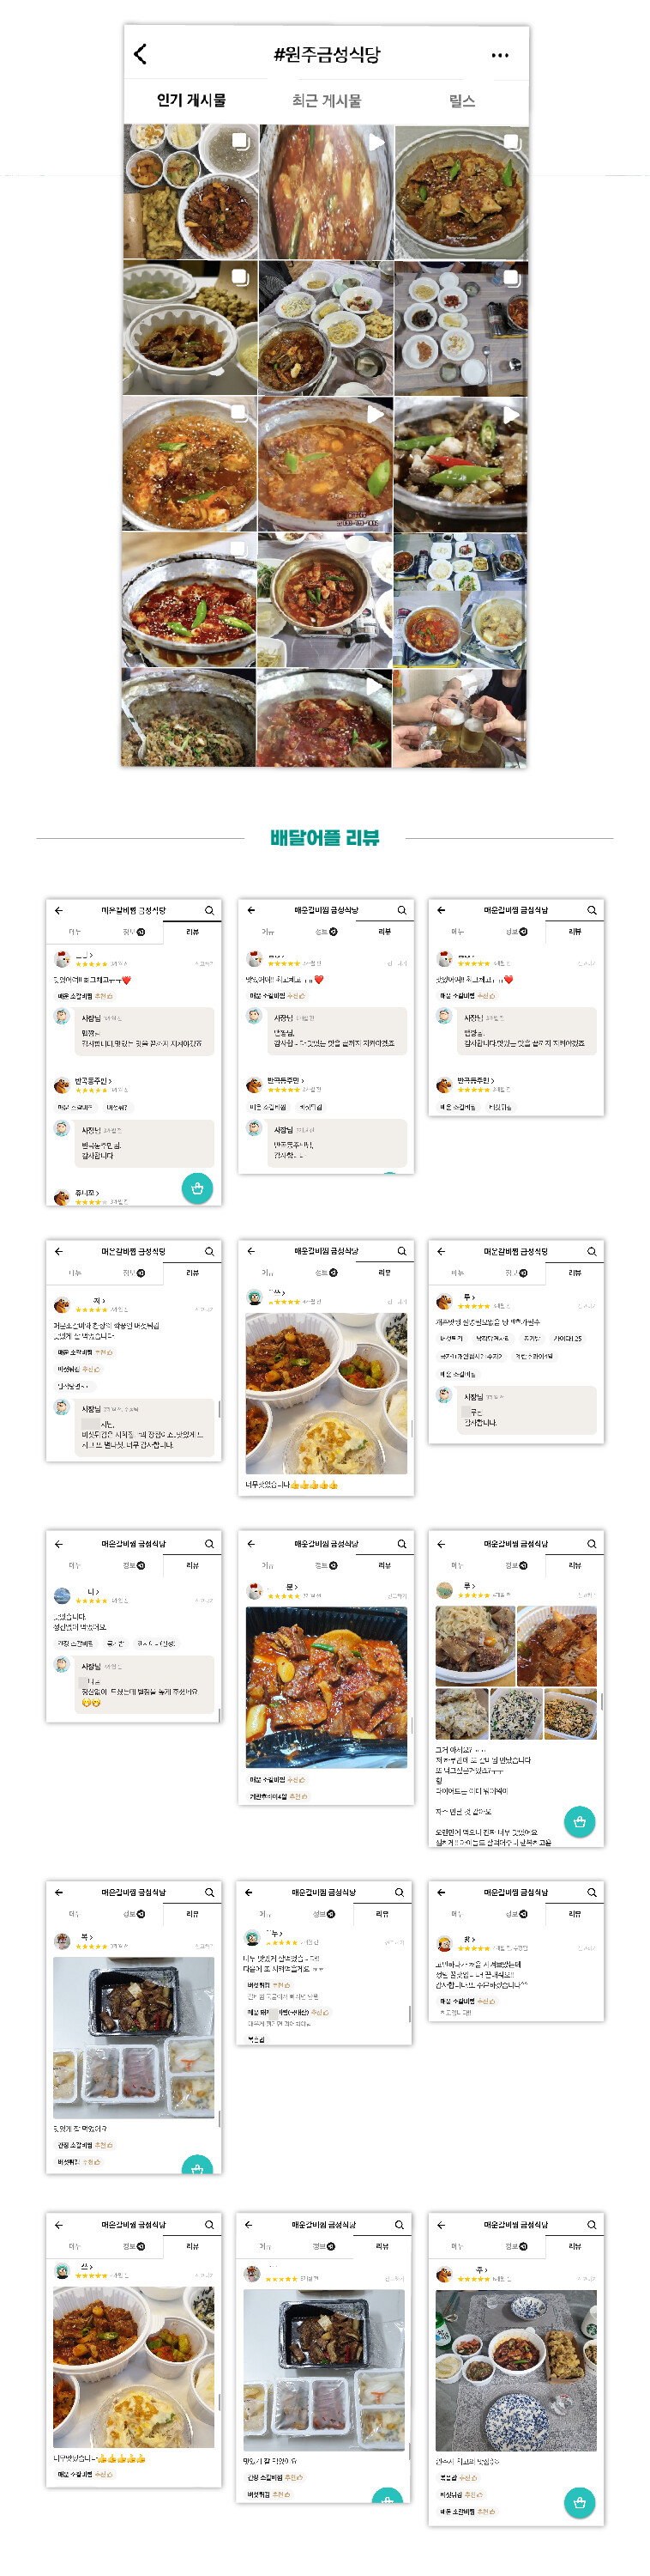Screen dimensions: 650x2576
Task: Open the 배달어플 리뷰 section heading
Action: click(324, 838)
